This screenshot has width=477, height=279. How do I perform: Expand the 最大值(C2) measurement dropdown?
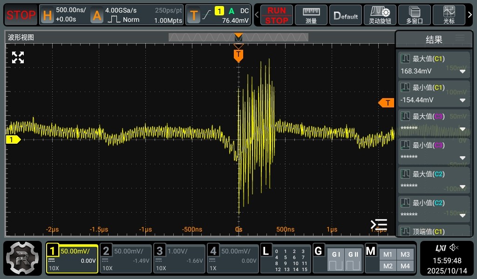pos(463,187)
